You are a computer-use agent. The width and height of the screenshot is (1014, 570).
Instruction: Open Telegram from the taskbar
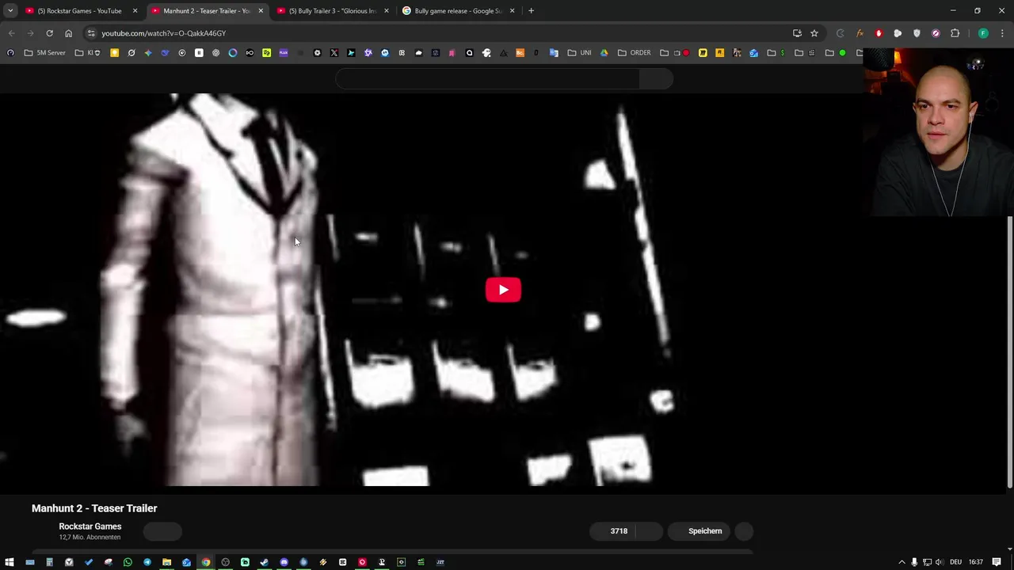click(147, 562)
